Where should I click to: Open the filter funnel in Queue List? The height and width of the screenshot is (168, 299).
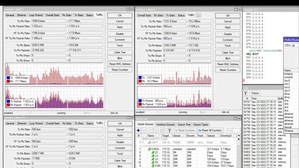[169, 130]
